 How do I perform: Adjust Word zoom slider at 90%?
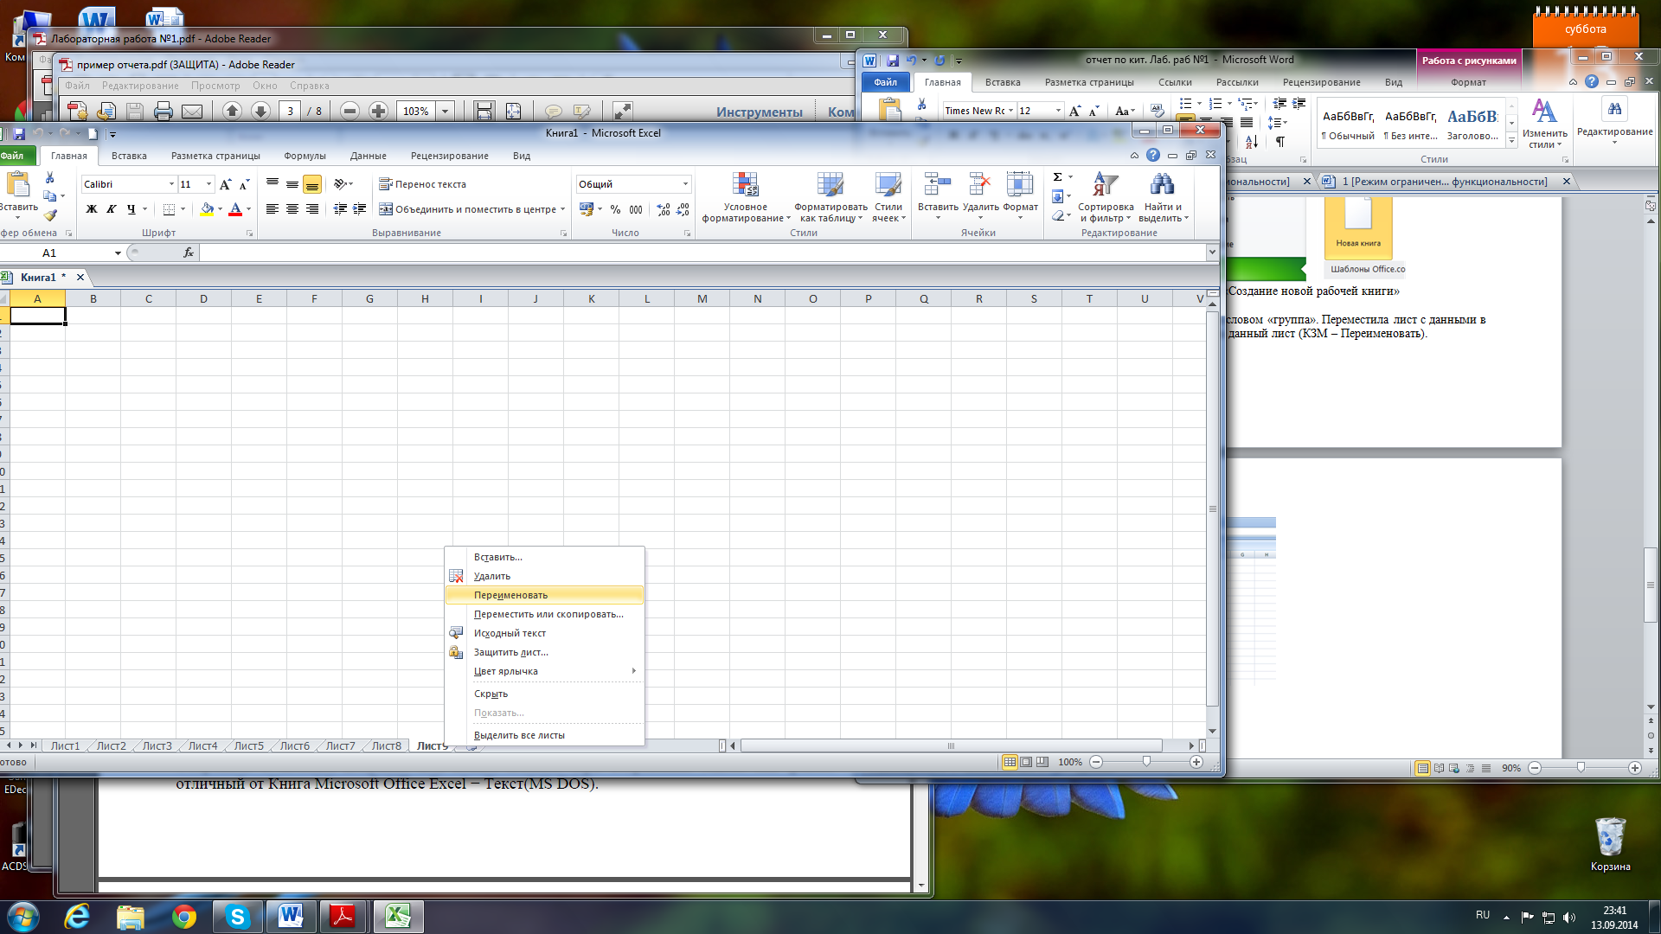click(1581, 767)
